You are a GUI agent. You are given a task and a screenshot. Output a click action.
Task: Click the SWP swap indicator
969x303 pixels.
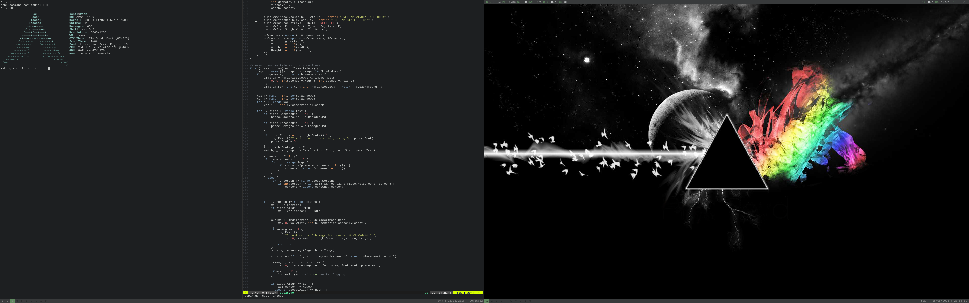click(522, 2)
